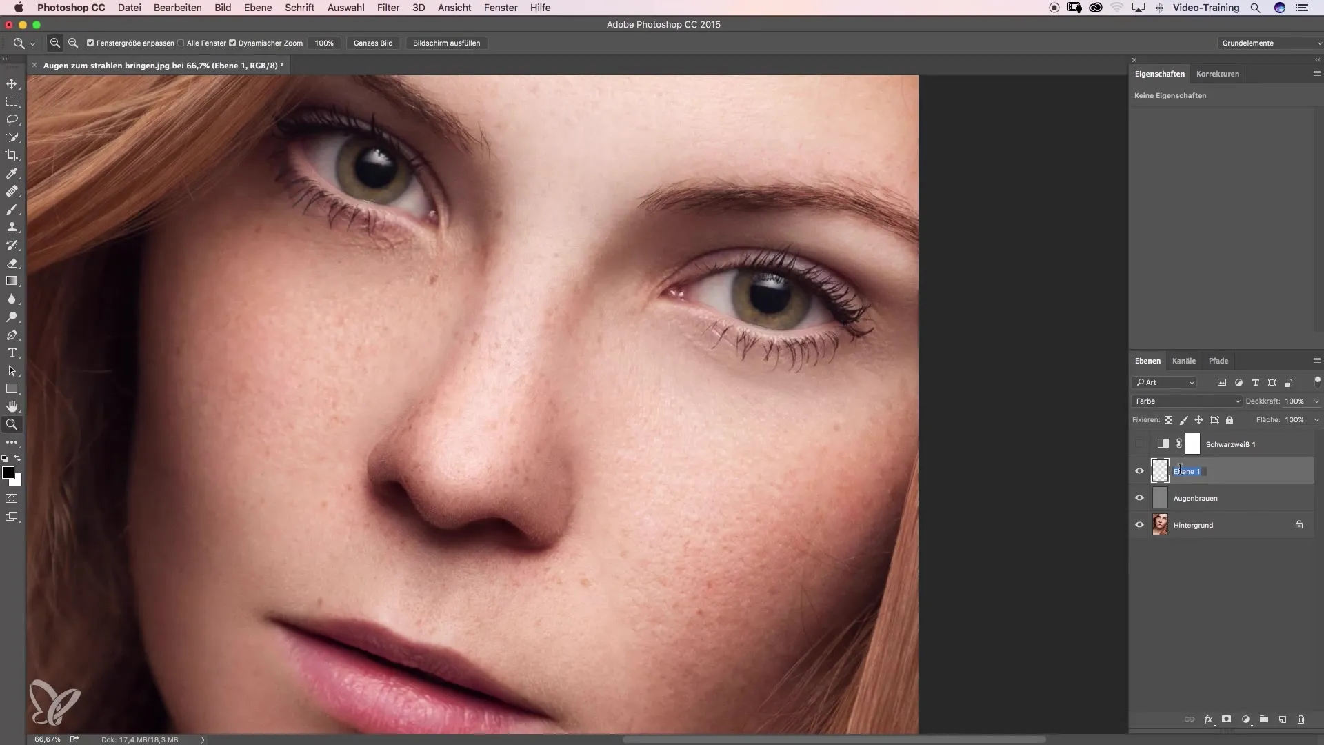The height and width of the screenshot is (745, 1324).
Task: Toggle lock all for layer
Action: pos(1230,420)
